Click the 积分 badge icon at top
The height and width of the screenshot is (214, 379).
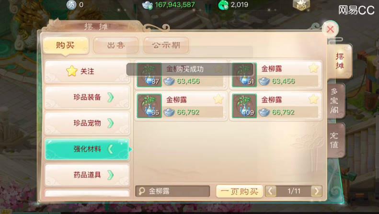[301, 5]
